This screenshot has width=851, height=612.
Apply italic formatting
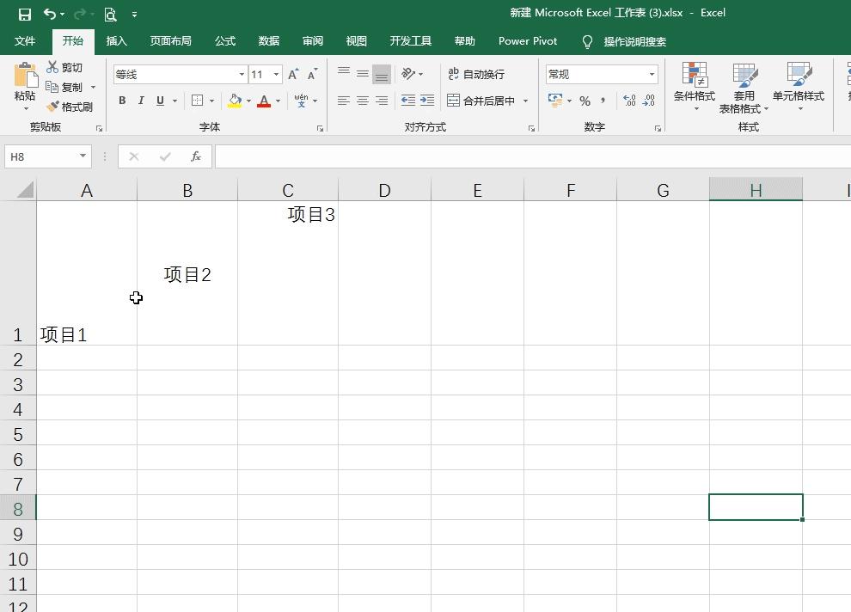tap(141, 101)
